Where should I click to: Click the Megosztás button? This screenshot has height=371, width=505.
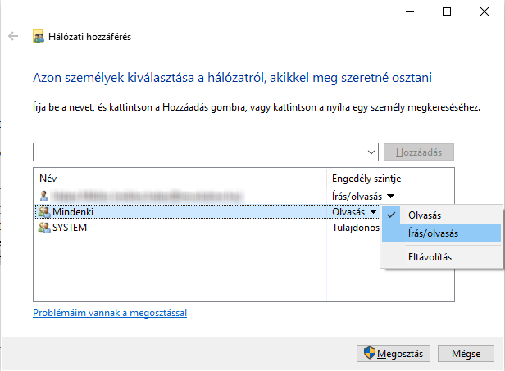click(x=394, y=353)
